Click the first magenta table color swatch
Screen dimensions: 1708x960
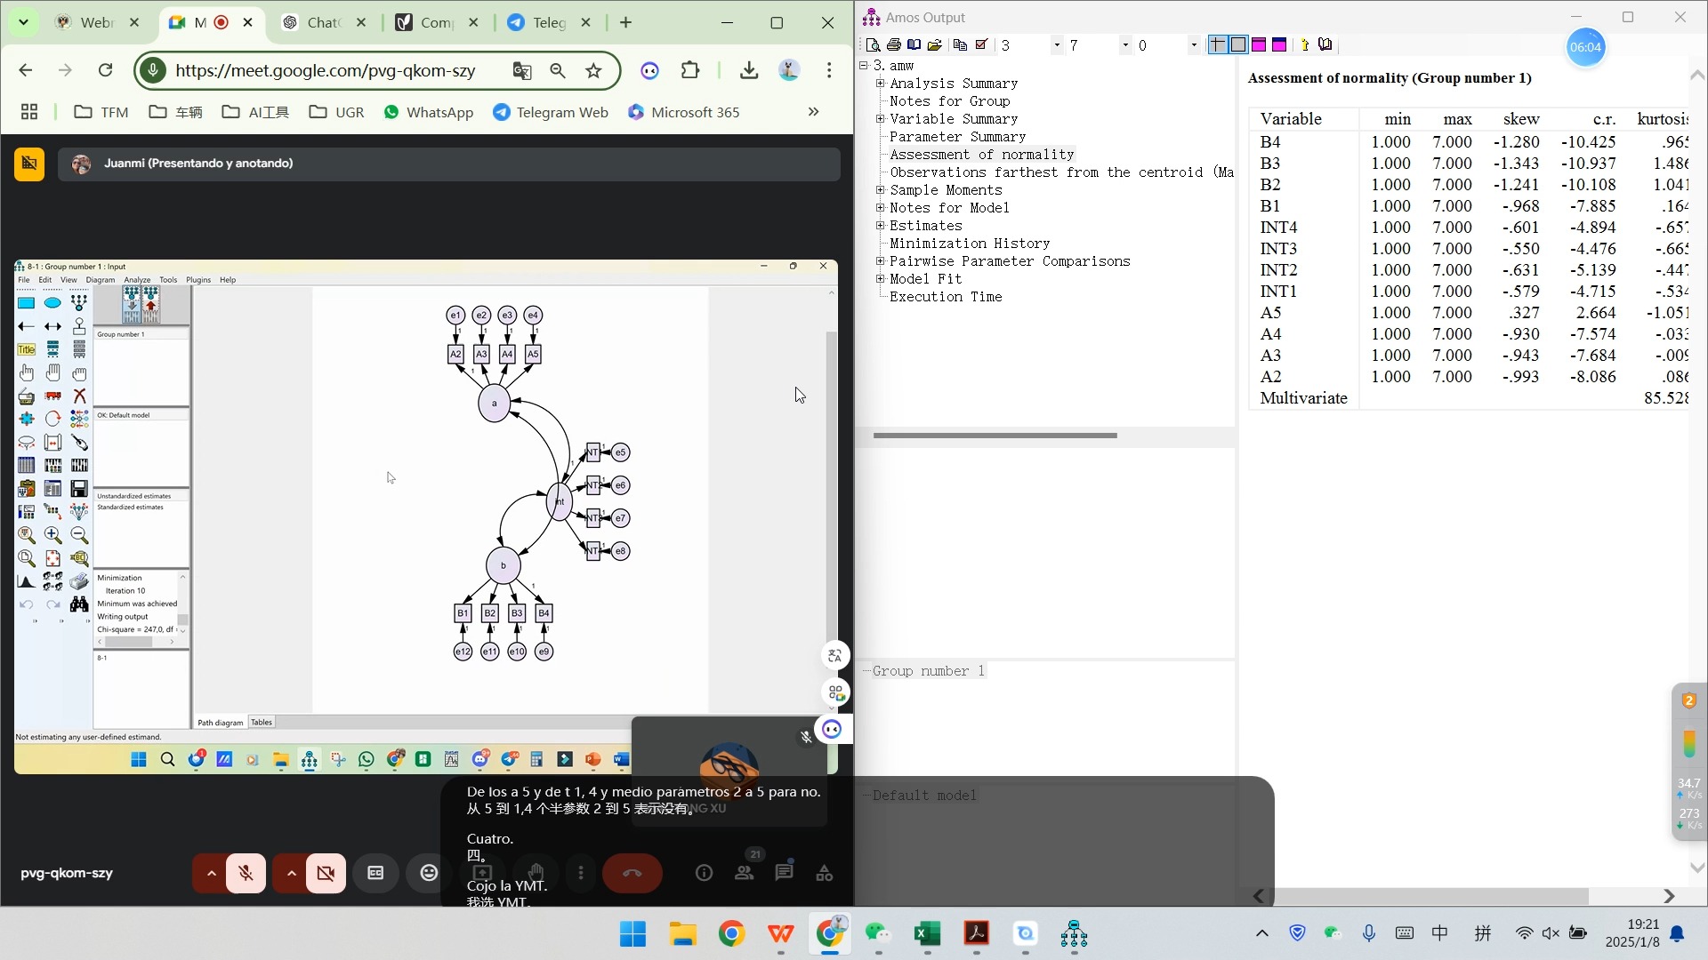1259,44
